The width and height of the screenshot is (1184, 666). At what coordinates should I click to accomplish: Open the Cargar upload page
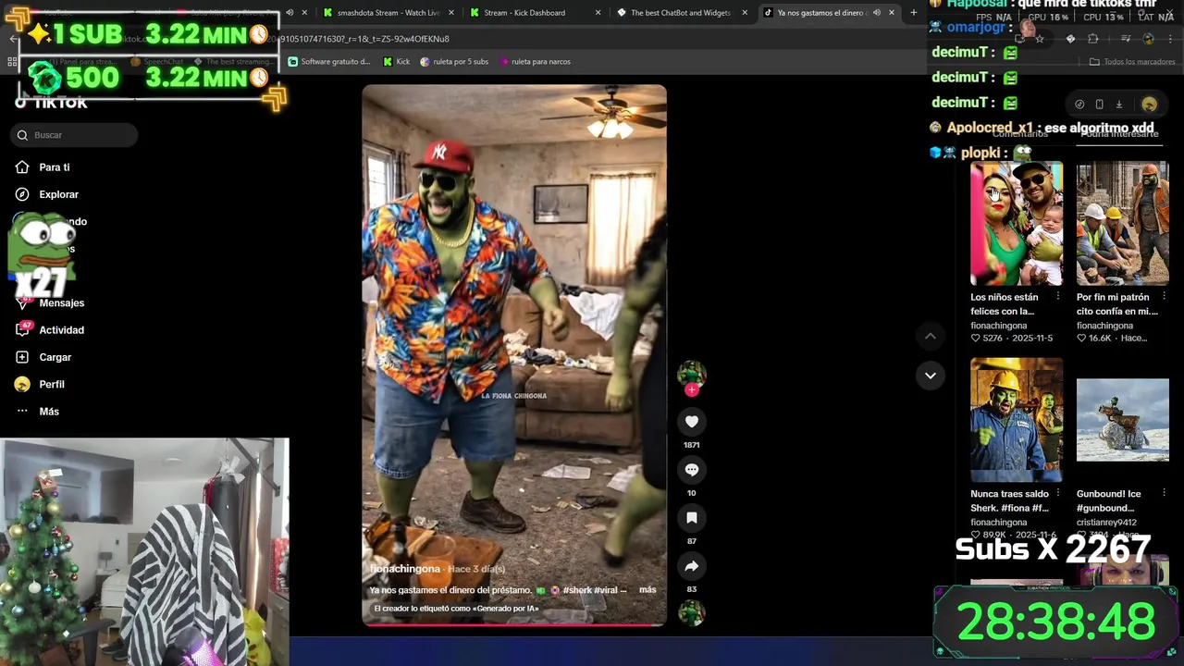coord(43,357)
